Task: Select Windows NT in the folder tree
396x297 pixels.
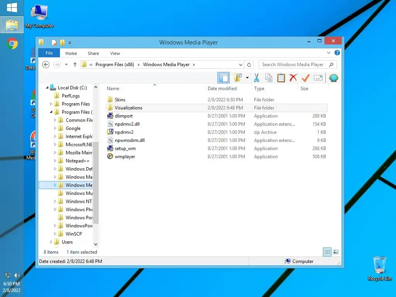Action: (x=79, y=201)
